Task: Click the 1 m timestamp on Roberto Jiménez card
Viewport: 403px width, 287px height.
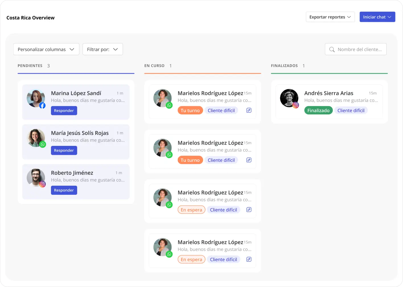Action: (119, 173)
